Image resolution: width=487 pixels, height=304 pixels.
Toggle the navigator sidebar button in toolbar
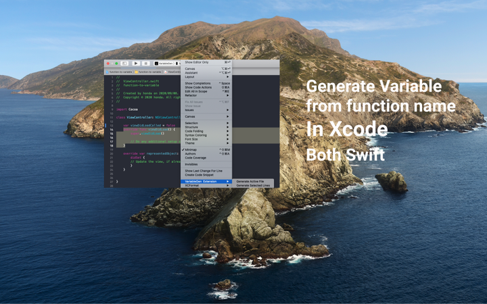point(124,64)
